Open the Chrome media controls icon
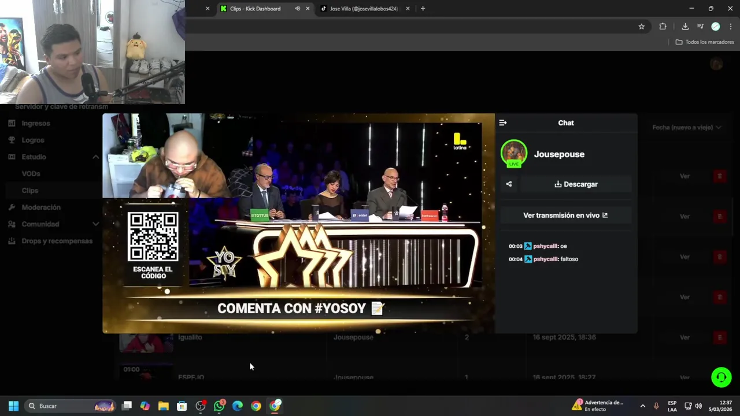740x416 pixels. 700,27
